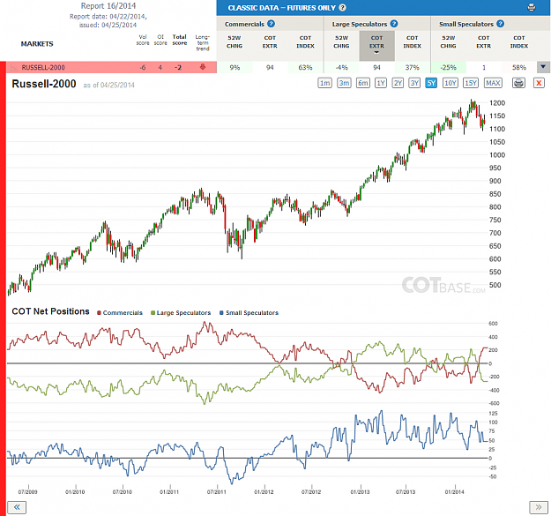Click the printer icon in the blue header

point(532,7)
